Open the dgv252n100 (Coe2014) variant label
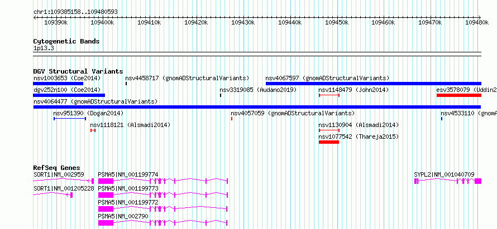The height and width of the screenshot is (229, 497). [x=67, y=90]
